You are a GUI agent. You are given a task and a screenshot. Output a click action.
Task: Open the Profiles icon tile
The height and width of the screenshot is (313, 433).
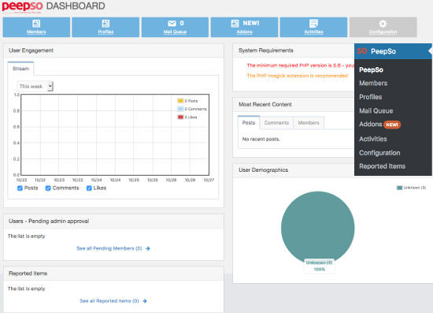coord(105,24)
